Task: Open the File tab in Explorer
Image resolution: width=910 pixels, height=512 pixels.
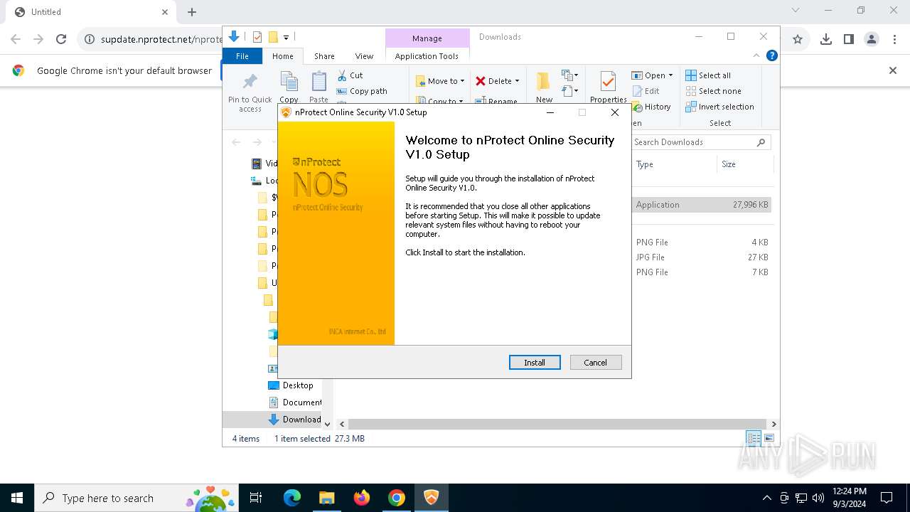Action: [242, 56]
